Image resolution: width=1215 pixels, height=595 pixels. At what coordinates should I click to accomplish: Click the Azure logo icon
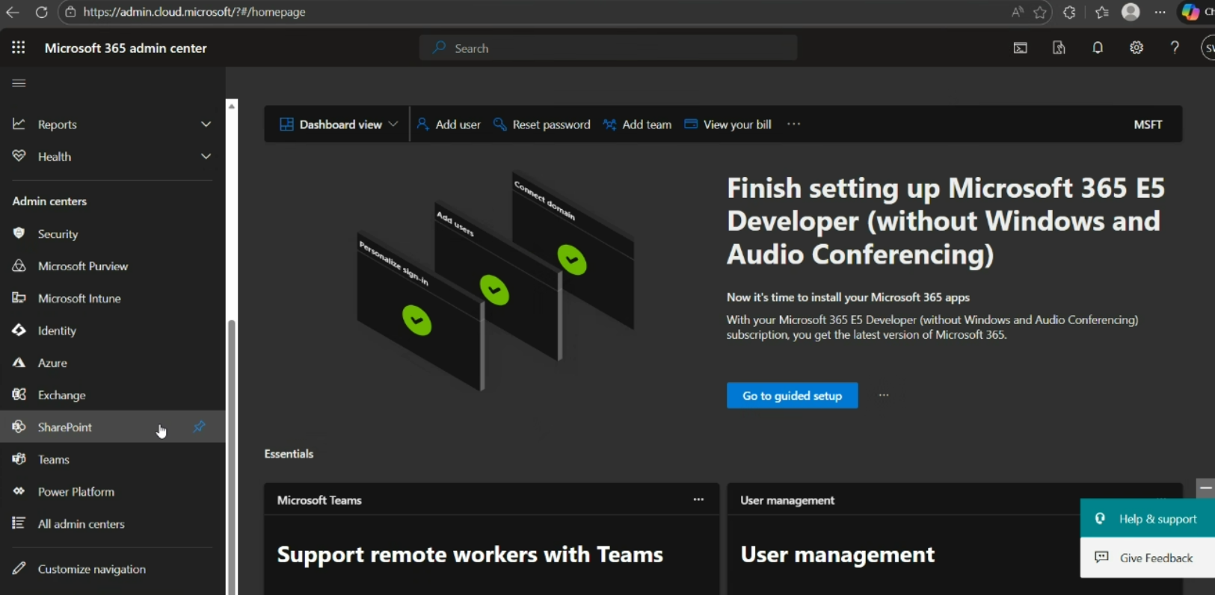point(19,362)
